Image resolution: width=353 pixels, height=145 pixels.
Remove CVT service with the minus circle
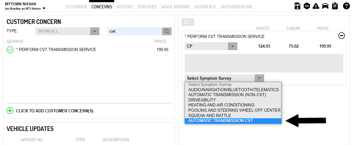[341, 36]
